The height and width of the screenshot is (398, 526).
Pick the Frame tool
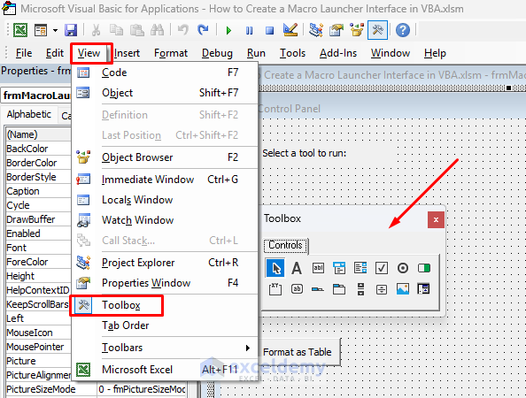pos(275,289)
